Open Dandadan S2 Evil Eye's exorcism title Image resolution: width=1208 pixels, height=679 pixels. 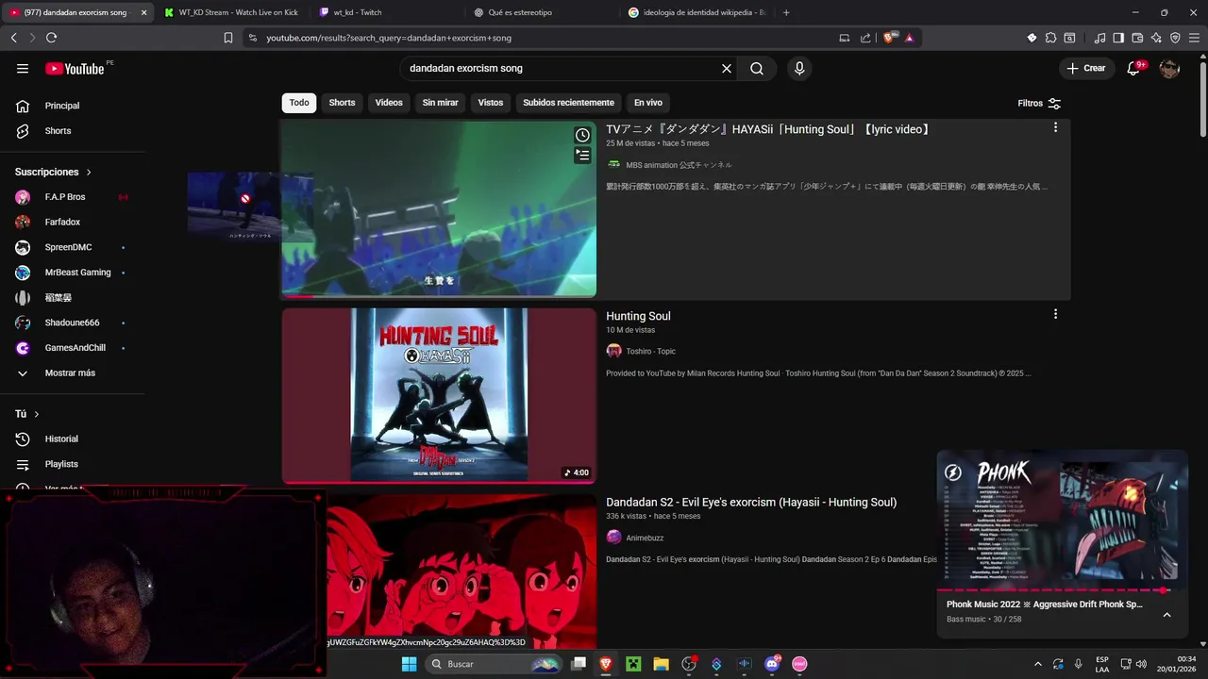[751, 502]
